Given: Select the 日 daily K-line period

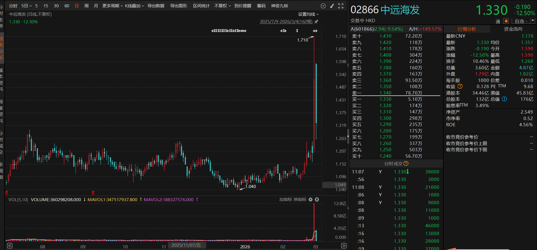Looking at the screenshot, I should 77,6.
